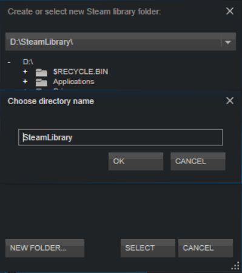
Task: Select the Applications folder name
Action: click(73, 82)
